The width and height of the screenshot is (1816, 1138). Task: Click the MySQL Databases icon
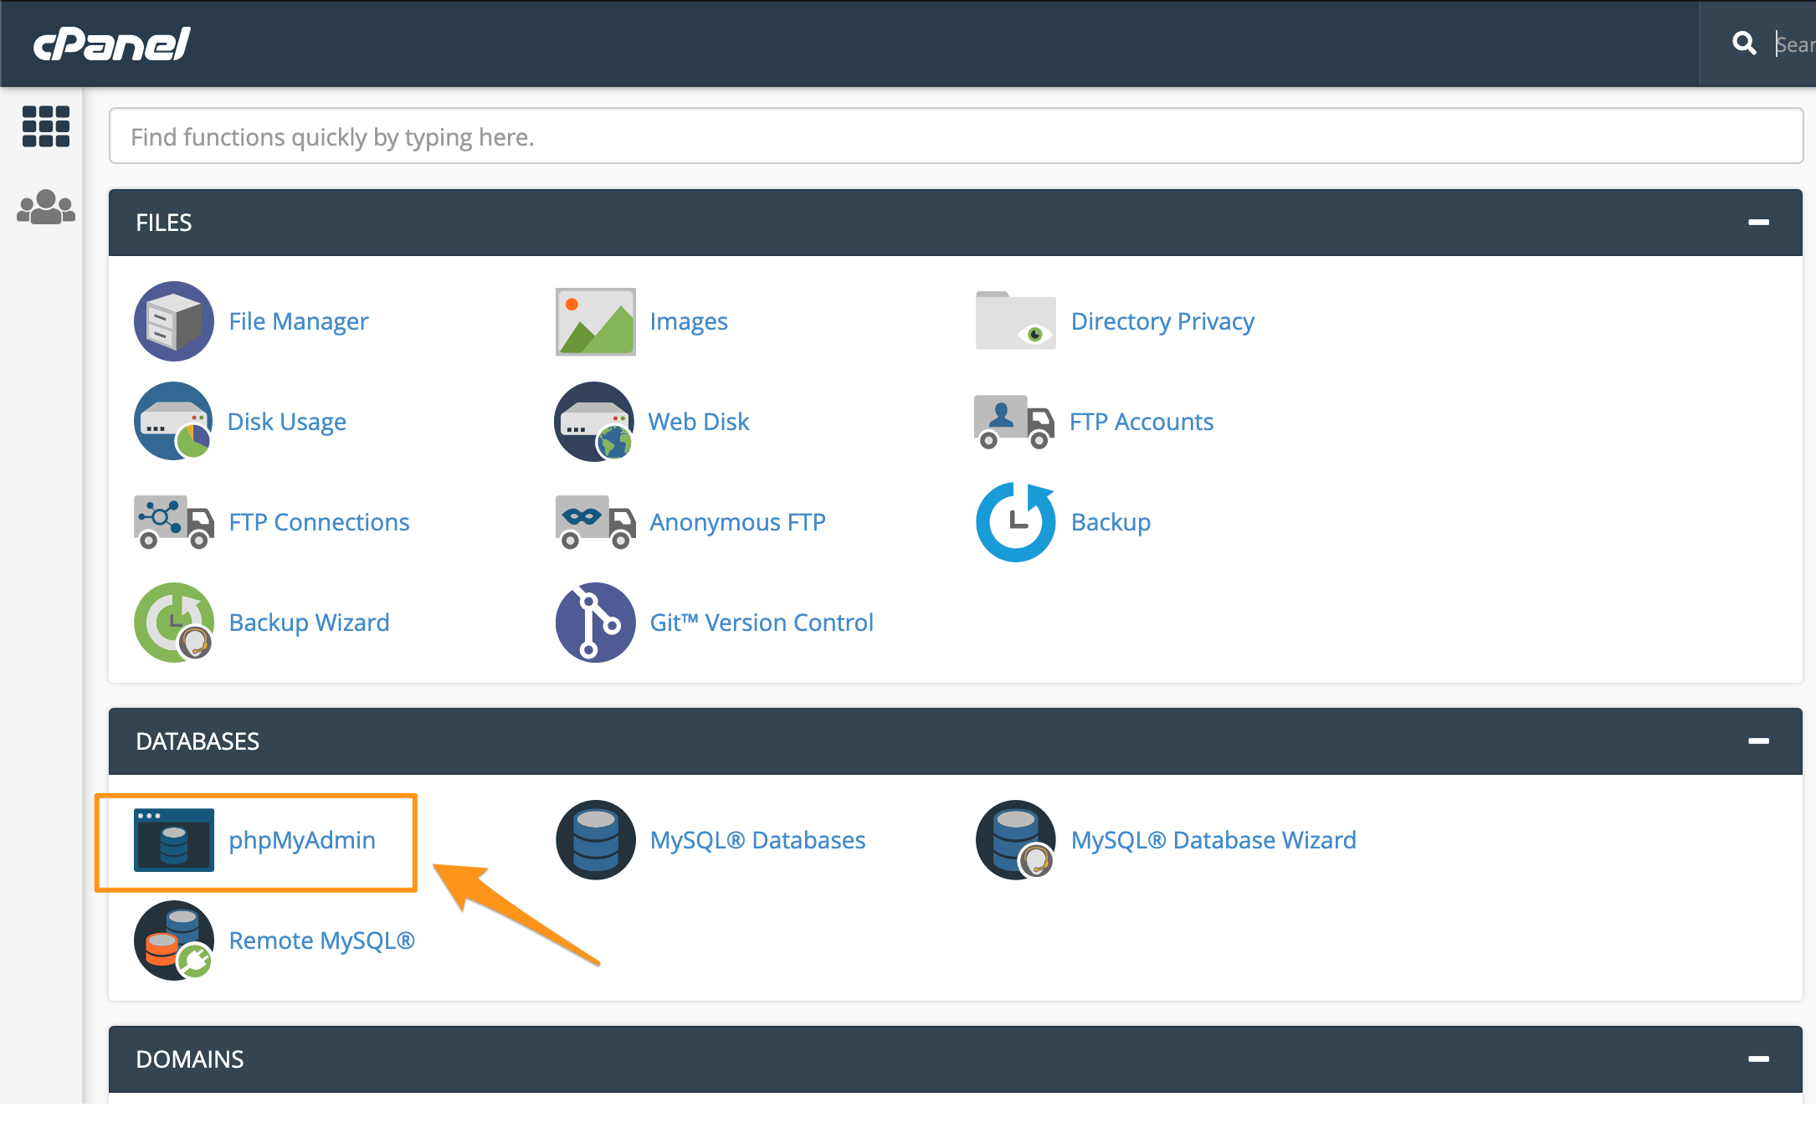click(x=595, y=840)
